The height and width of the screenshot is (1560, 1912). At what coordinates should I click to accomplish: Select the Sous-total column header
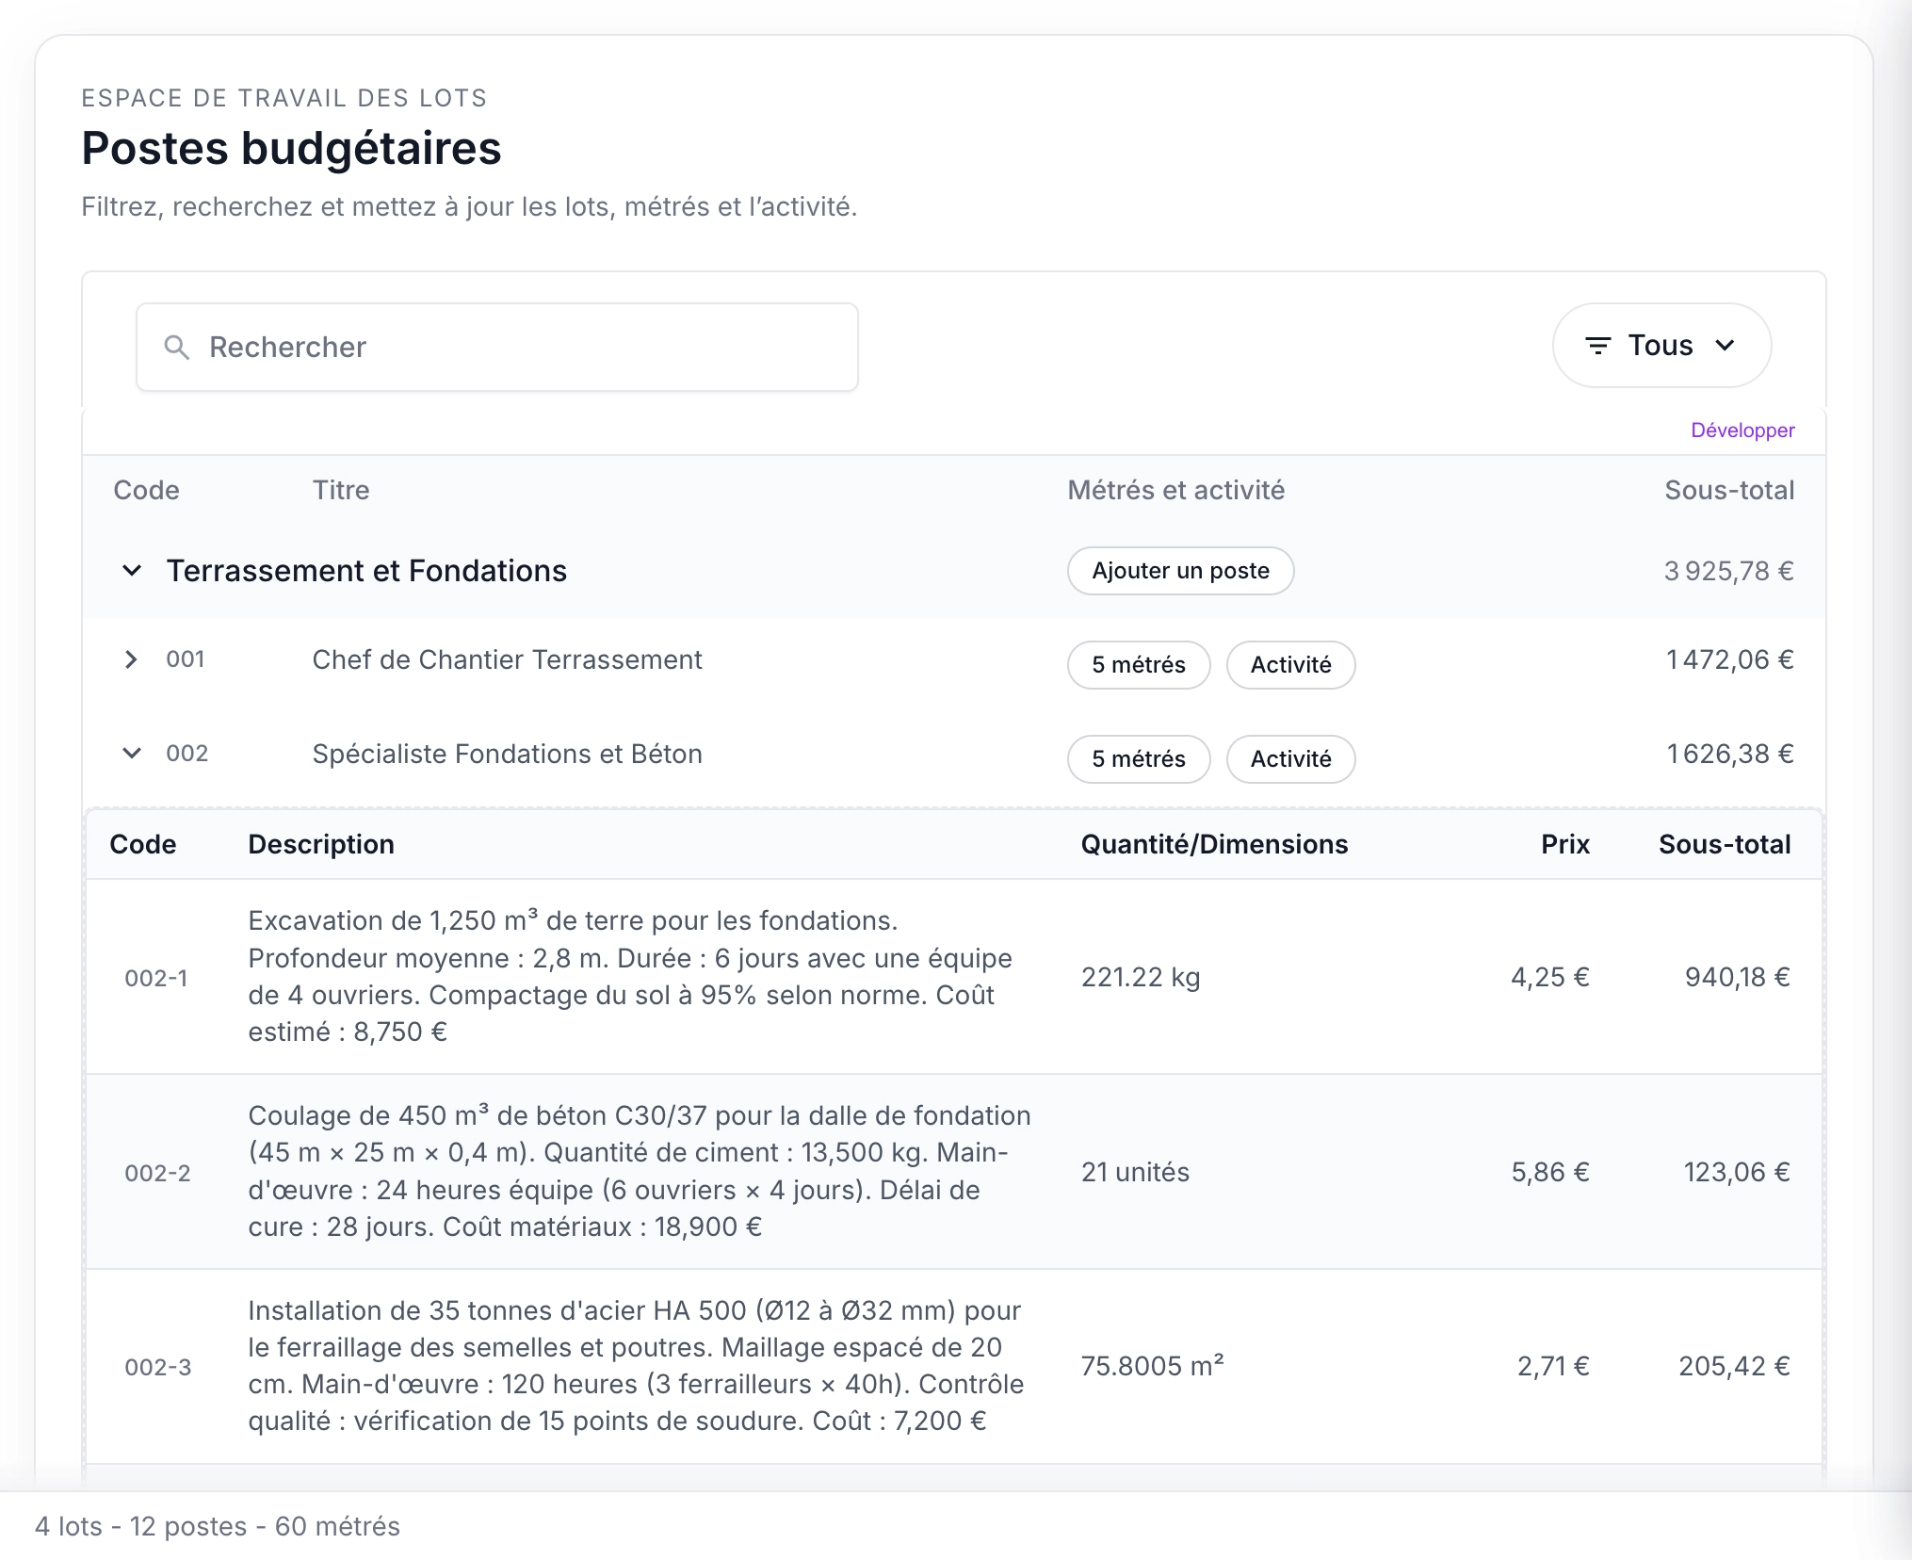tap(1729, 490)
